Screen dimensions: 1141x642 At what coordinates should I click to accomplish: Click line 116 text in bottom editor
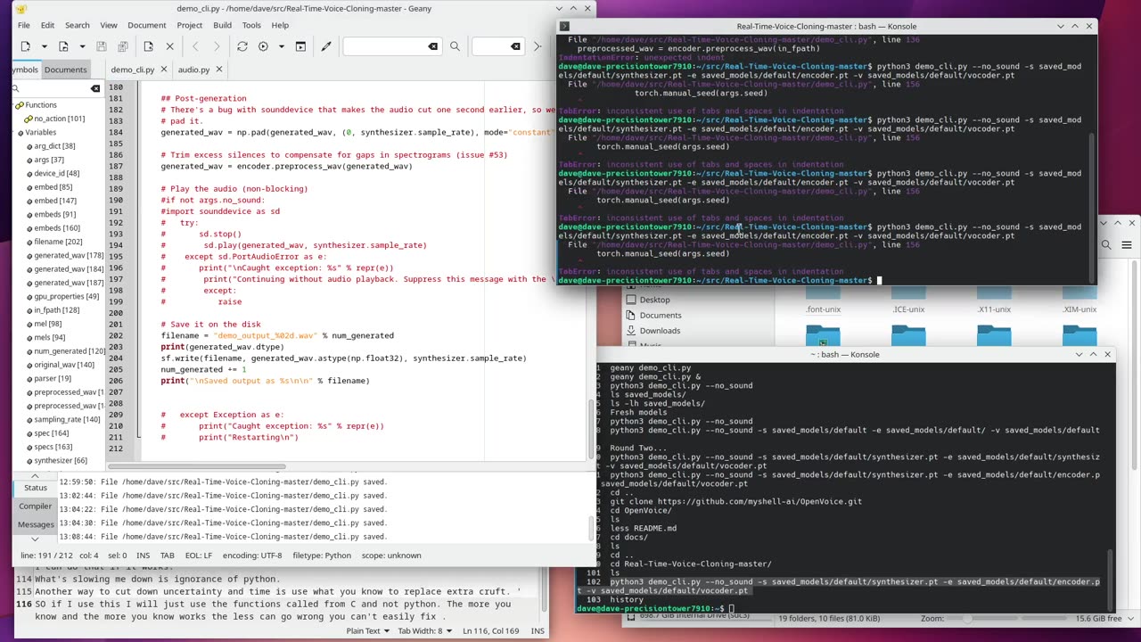272,610
